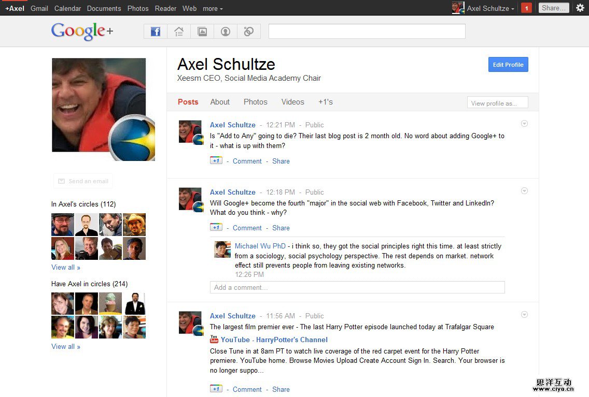The image size is (589, 397).
Task: Open the 'View profile as...' box
Action: 497,102
